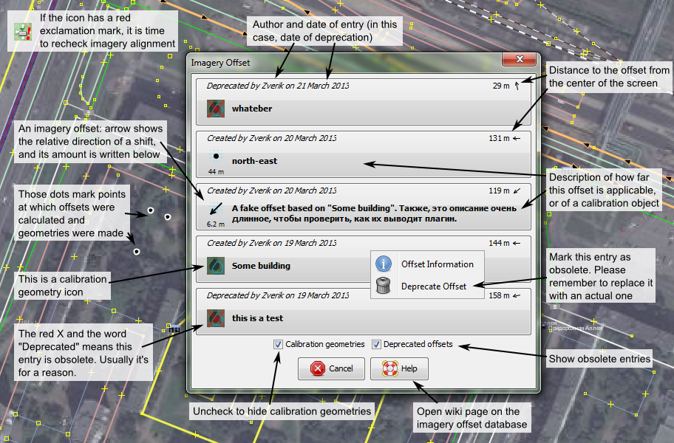Select the 'whateber' offset entry
Screen dimensions: 674x443
252,109
